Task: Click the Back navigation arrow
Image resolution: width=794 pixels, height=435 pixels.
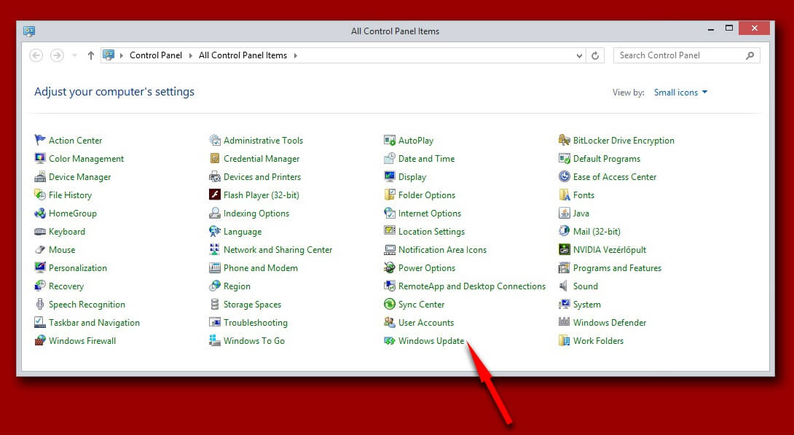Action: tap(36, 55)
